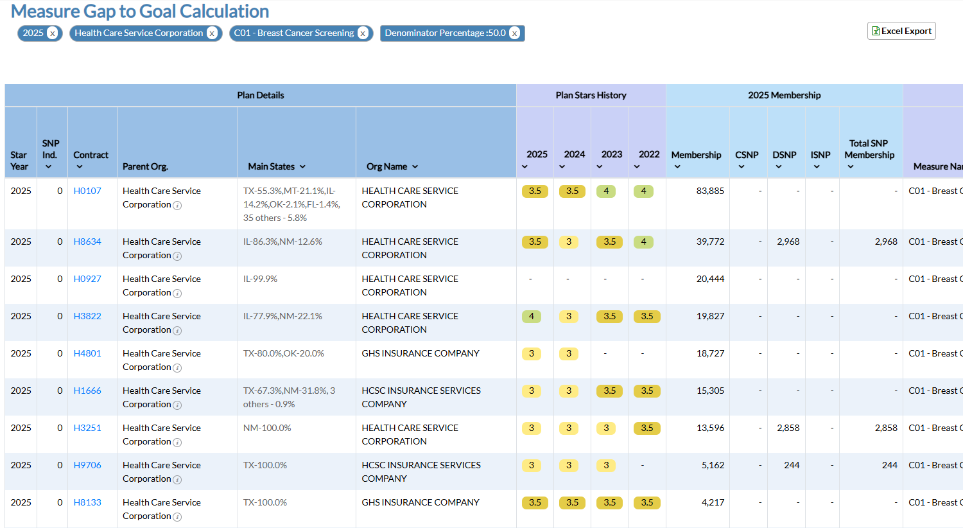Click GHS INSURANCE COMPANY in H4801 row

pos(421,353)
